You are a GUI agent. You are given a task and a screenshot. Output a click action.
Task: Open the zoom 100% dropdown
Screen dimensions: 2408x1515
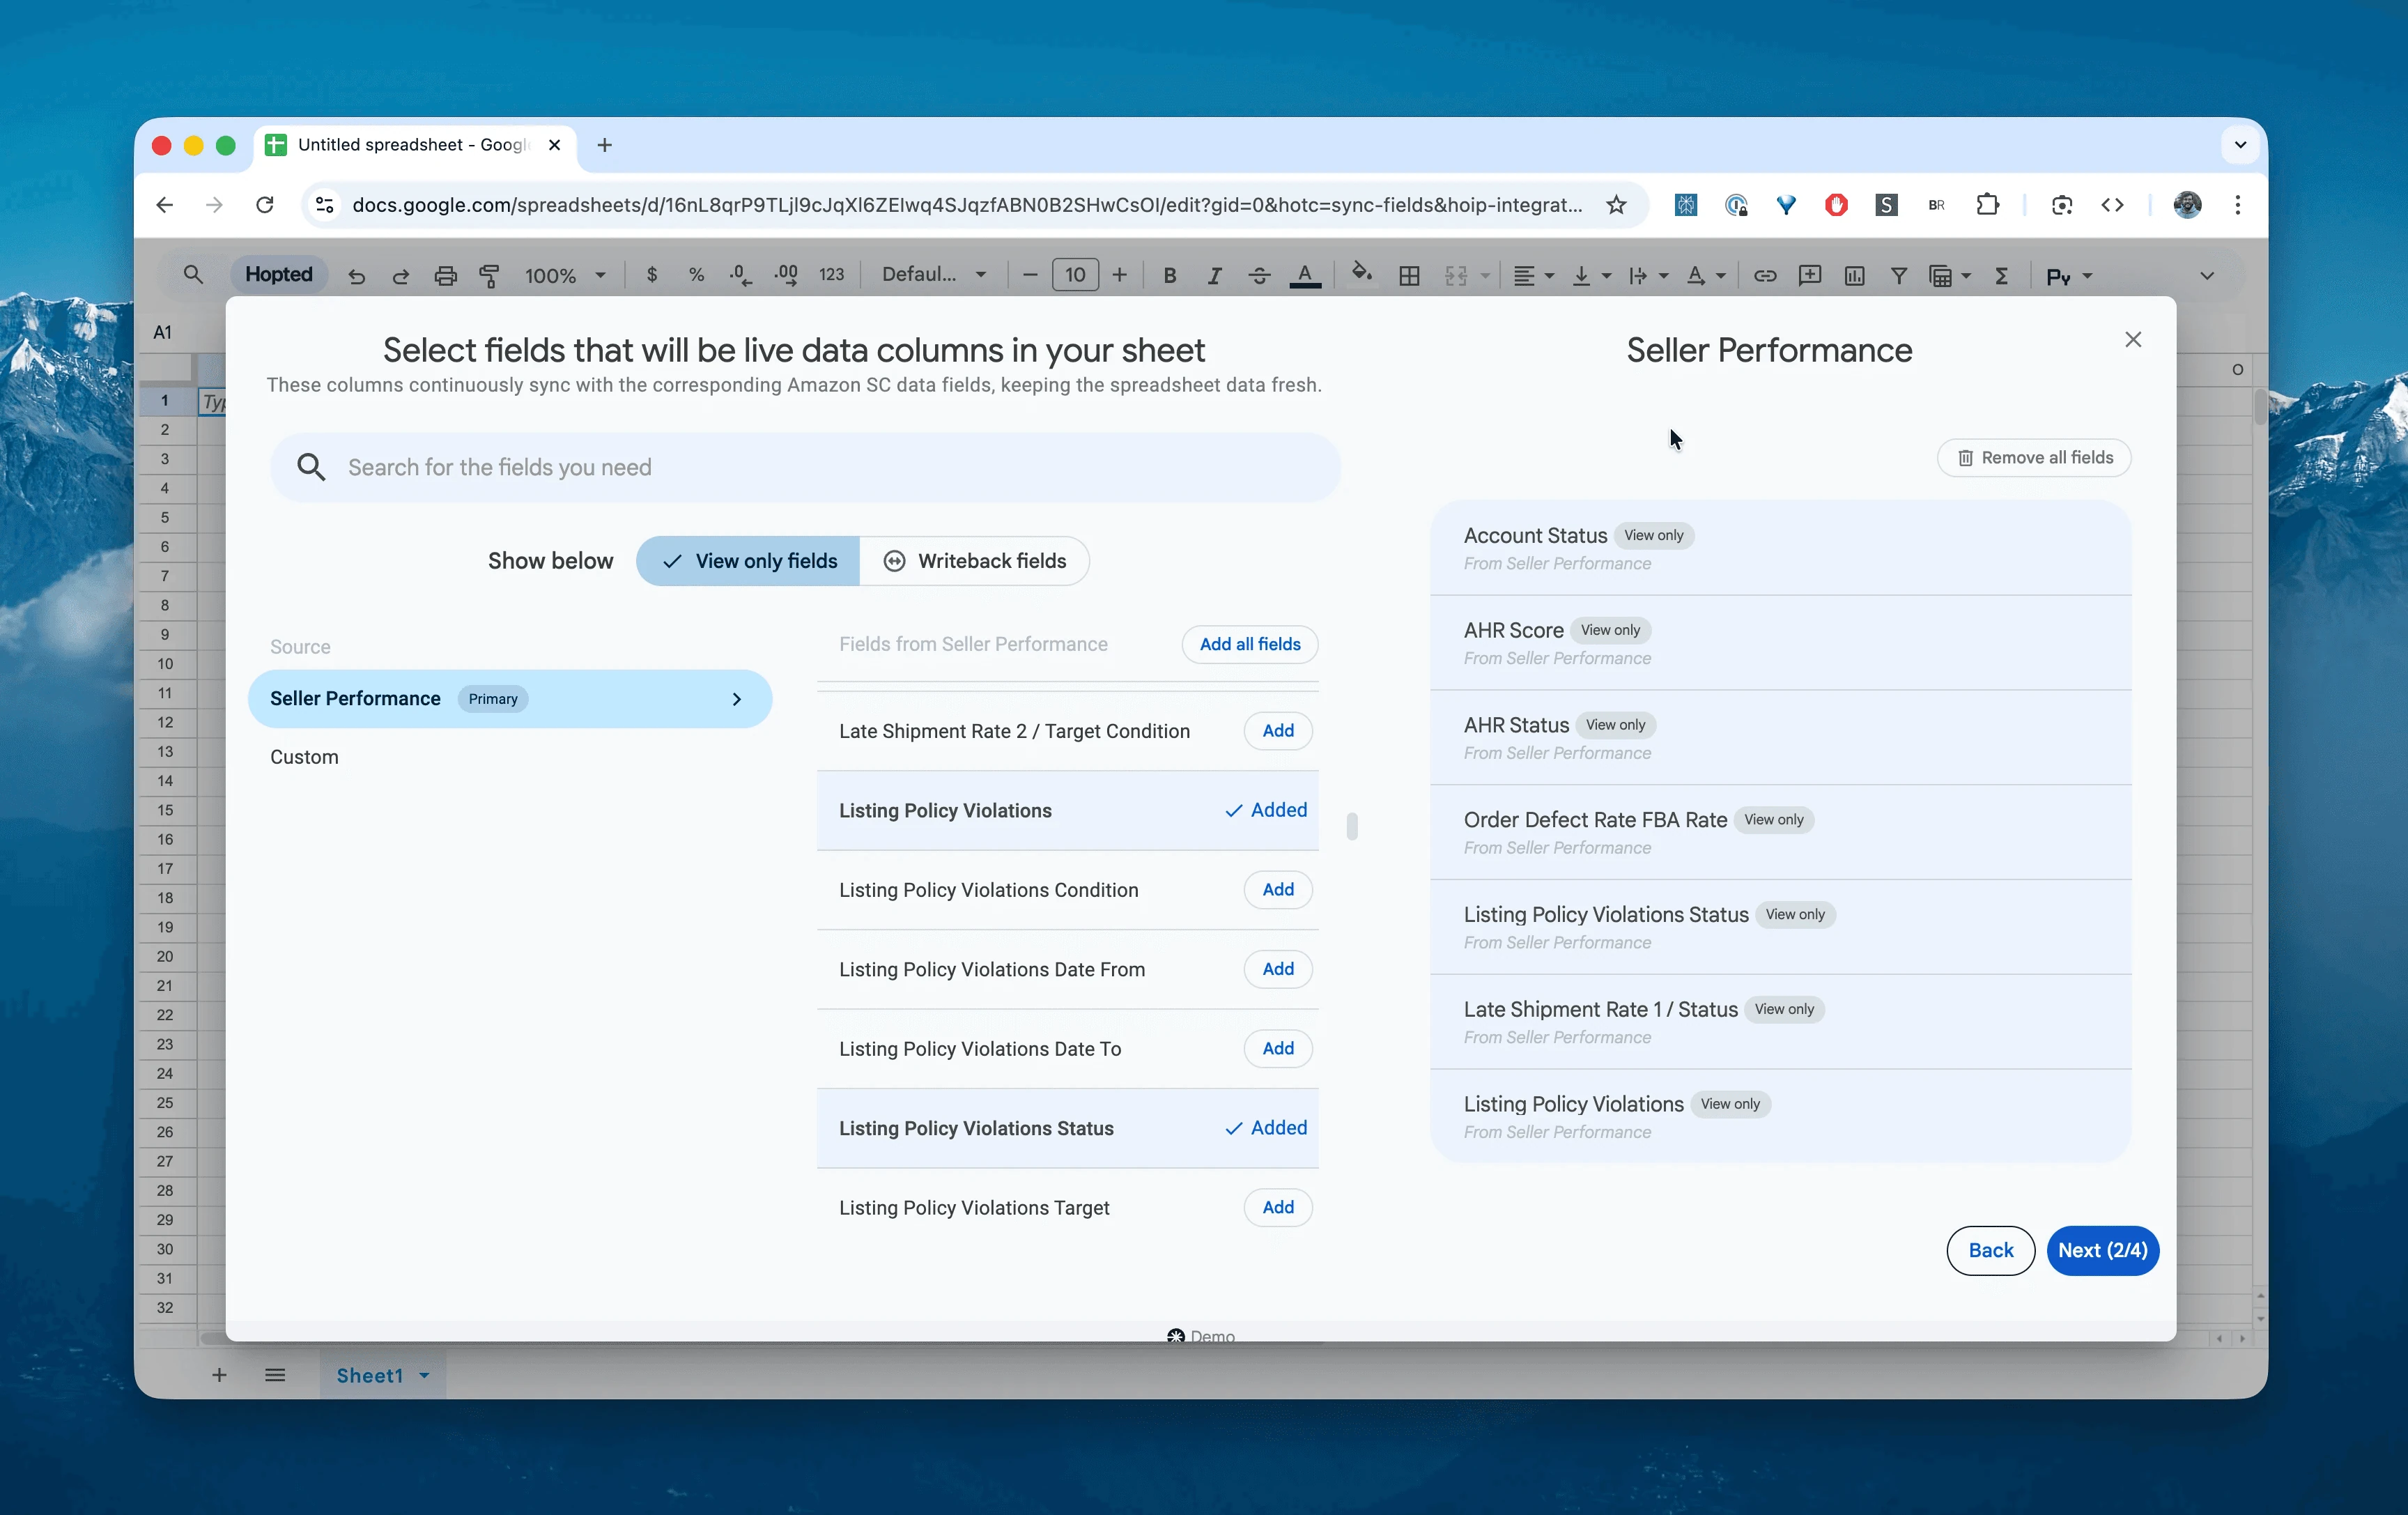[x=565, y=276]
